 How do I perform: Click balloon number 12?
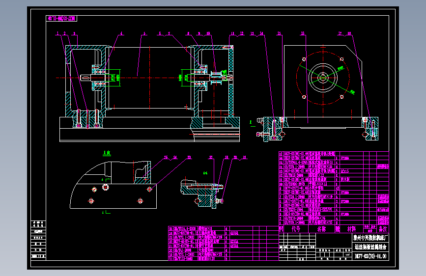(242, 33)
